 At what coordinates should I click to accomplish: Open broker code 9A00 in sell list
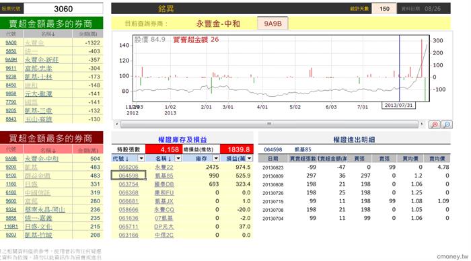point(11,43)
